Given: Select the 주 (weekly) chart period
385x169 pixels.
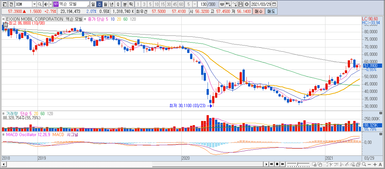Looking at the screenshot, I should pyautogui.click(x=99, y=4).
